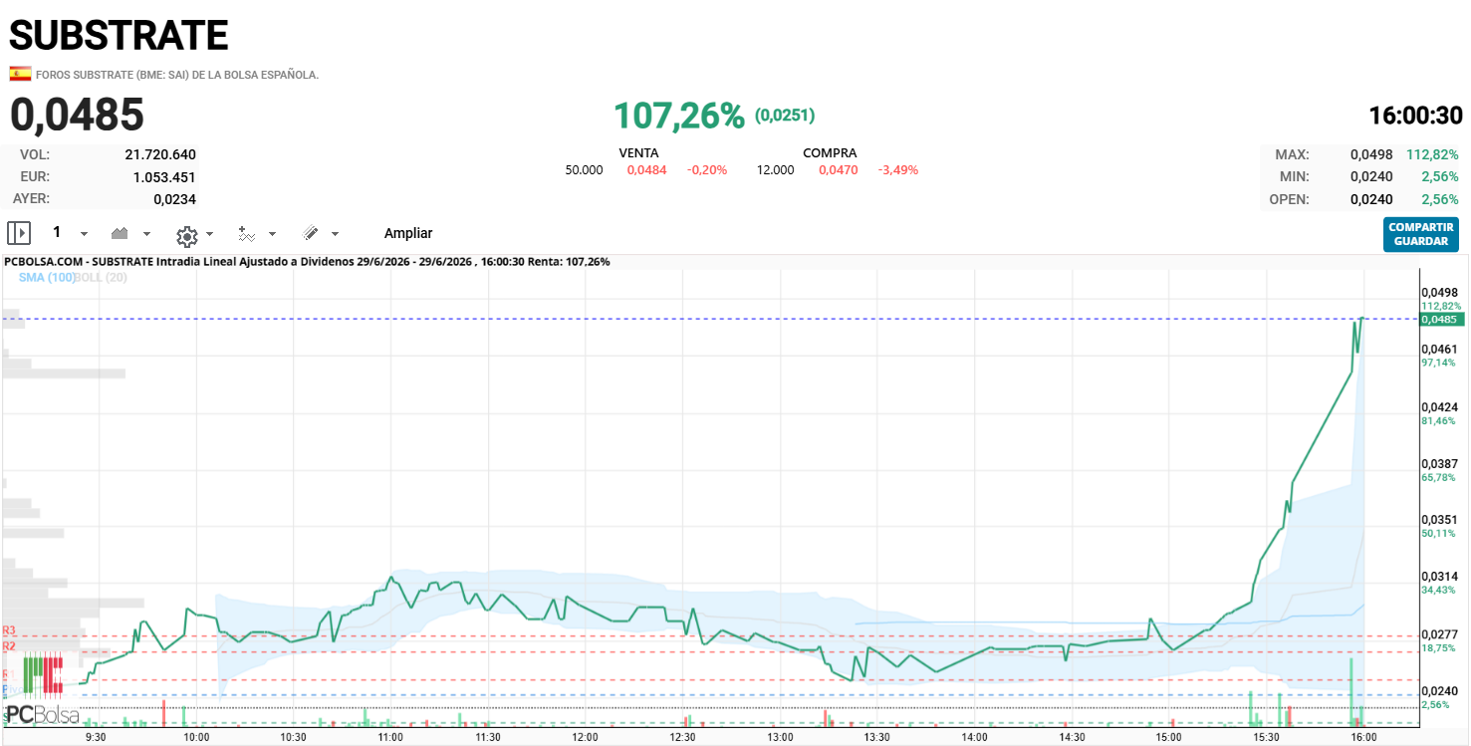1471x746 pixels.
Task: Select the drawing pencil tool
Action: (x=311, y=233)
